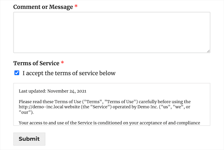224x150 pixels.
Task: Grab the textarea resize handle corner
Action: (x=209, y=51)
